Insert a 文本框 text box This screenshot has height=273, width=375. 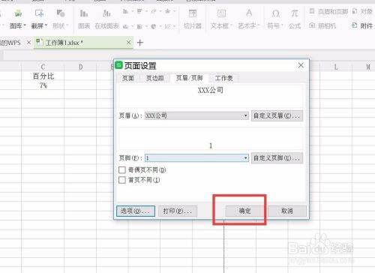[x=221, y=19]
